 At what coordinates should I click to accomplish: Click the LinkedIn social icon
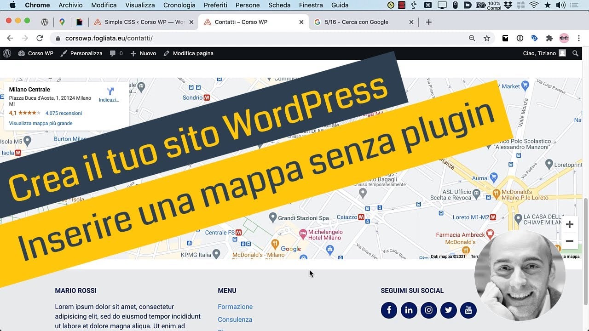409,310
